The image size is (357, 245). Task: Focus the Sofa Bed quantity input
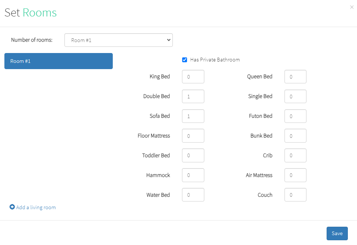(193, 116)
